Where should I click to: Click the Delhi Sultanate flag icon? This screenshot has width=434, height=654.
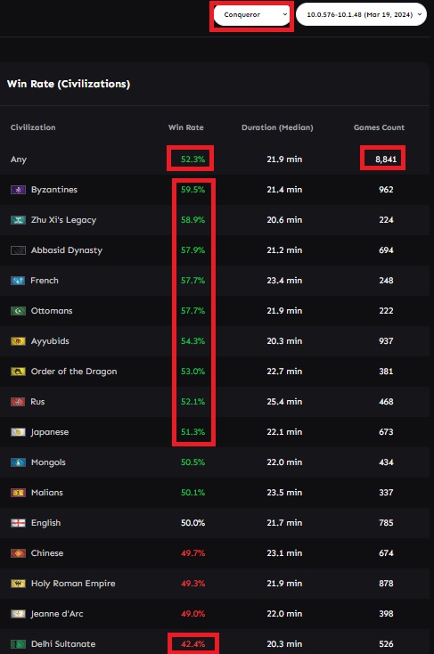click(x=18, y=644)
